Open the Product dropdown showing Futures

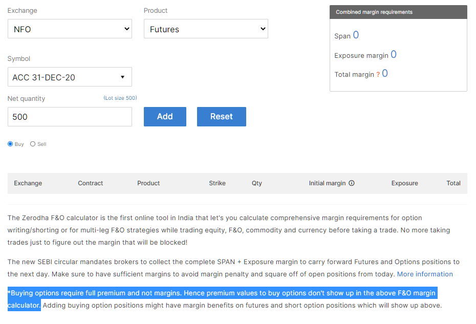pyautogui.click(x=206, y=29)
